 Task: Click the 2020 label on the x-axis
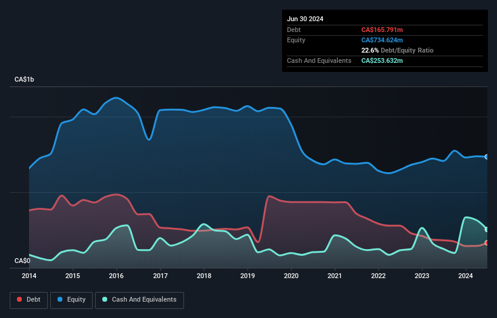click(291, 276)
